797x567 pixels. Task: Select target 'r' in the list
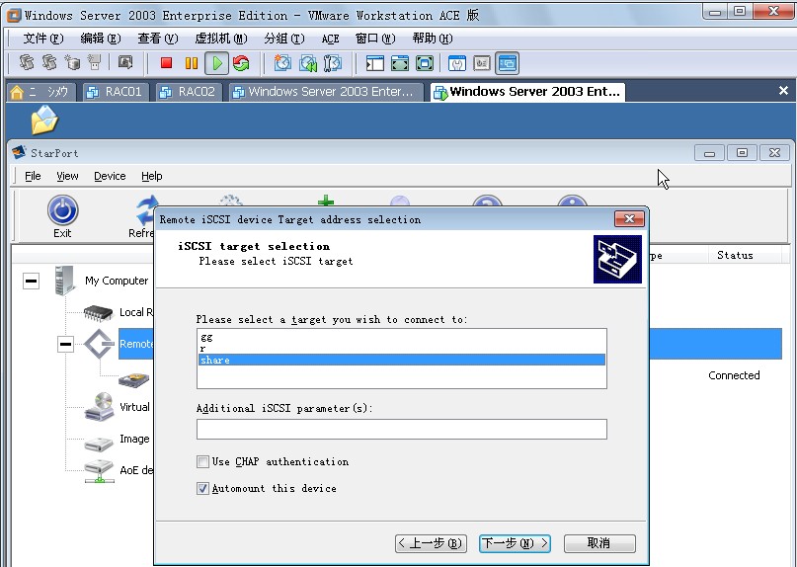[x=402, y=349]
